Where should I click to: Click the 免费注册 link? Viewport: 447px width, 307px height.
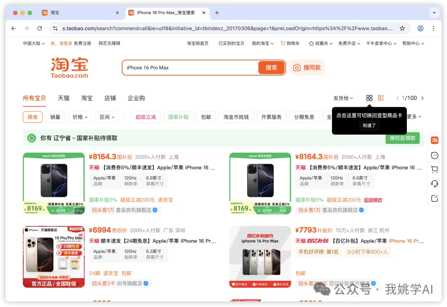pyautogui.click(x=83, y=43)
